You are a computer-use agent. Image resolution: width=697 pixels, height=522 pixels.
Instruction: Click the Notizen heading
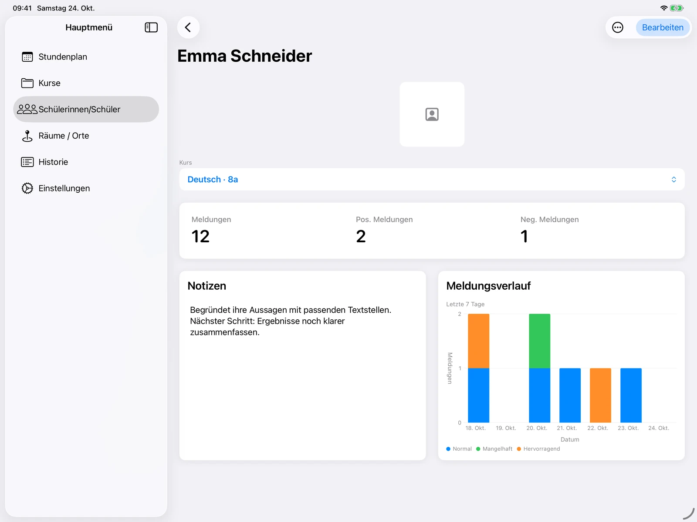[x=207, y=286]
